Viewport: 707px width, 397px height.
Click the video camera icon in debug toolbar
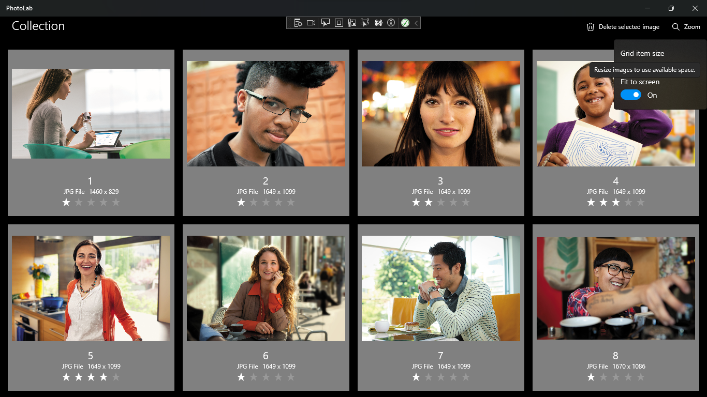(311, 23)
